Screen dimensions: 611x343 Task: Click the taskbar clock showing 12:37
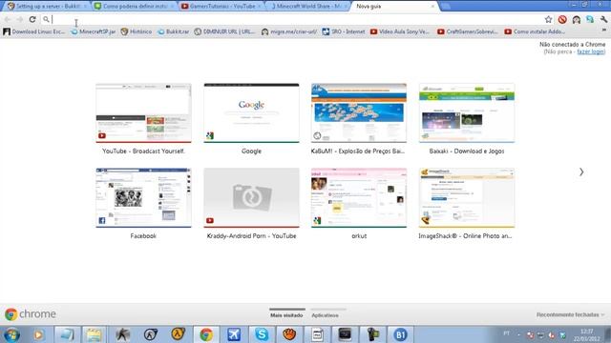tap(587, 334)
